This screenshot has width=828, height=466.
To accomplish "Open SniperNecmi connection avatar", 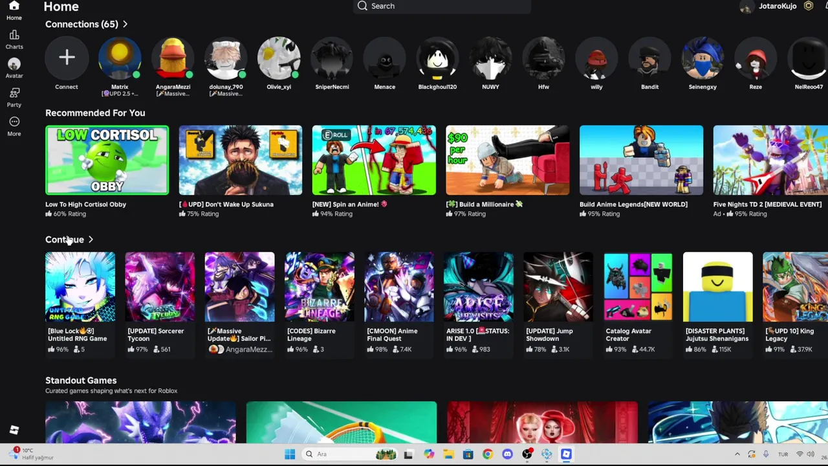I will click(332, 58).
